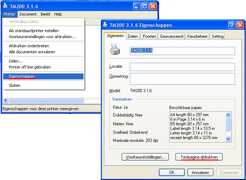This screenshot has height=180, width=246.
Task: Open the Poorten tab
Action: pos(149,36)
